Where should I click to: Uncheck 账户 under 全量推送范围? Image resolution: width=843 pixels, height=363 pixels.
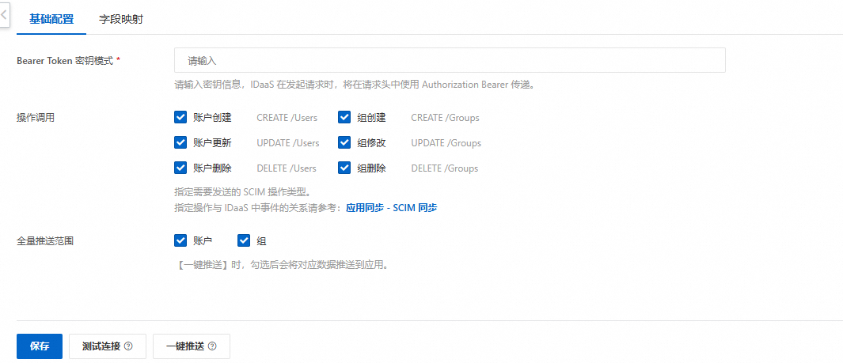pos(180,240)
